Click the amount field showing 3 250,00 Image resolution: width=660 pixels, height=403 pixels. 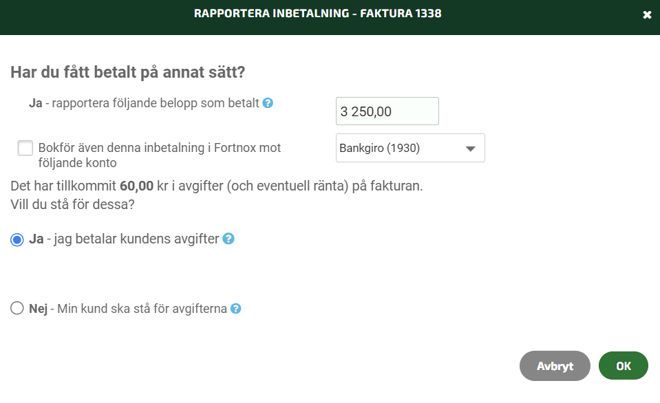(x=387, y=111)
